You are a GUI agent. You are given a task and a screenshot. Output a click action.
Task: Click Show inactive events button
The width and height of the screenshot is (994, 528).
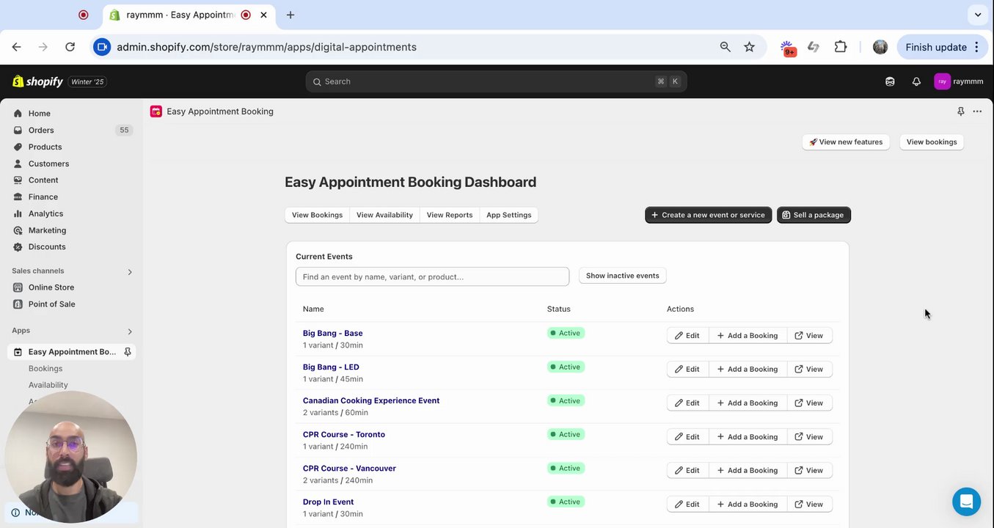pyautogui.click(x=622, y=276)
